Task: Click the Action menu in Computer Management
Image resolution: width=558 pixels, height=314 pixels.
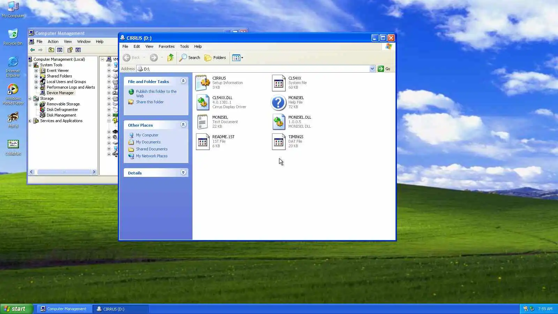Action: coord(53,42)
